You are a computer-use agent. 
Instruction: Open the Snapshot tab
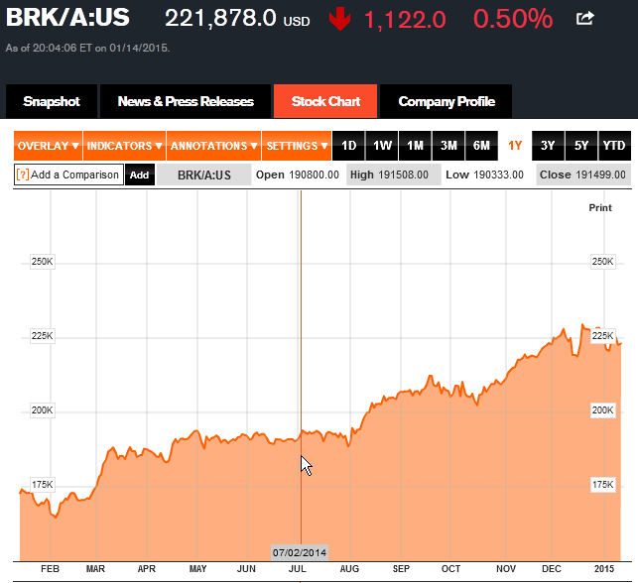[x=52, y=101]
